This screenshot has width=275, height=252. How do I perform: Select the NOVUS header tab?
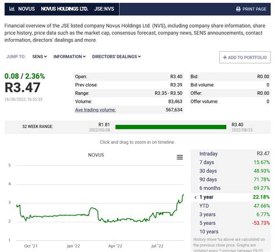click(x=27, y=9)
